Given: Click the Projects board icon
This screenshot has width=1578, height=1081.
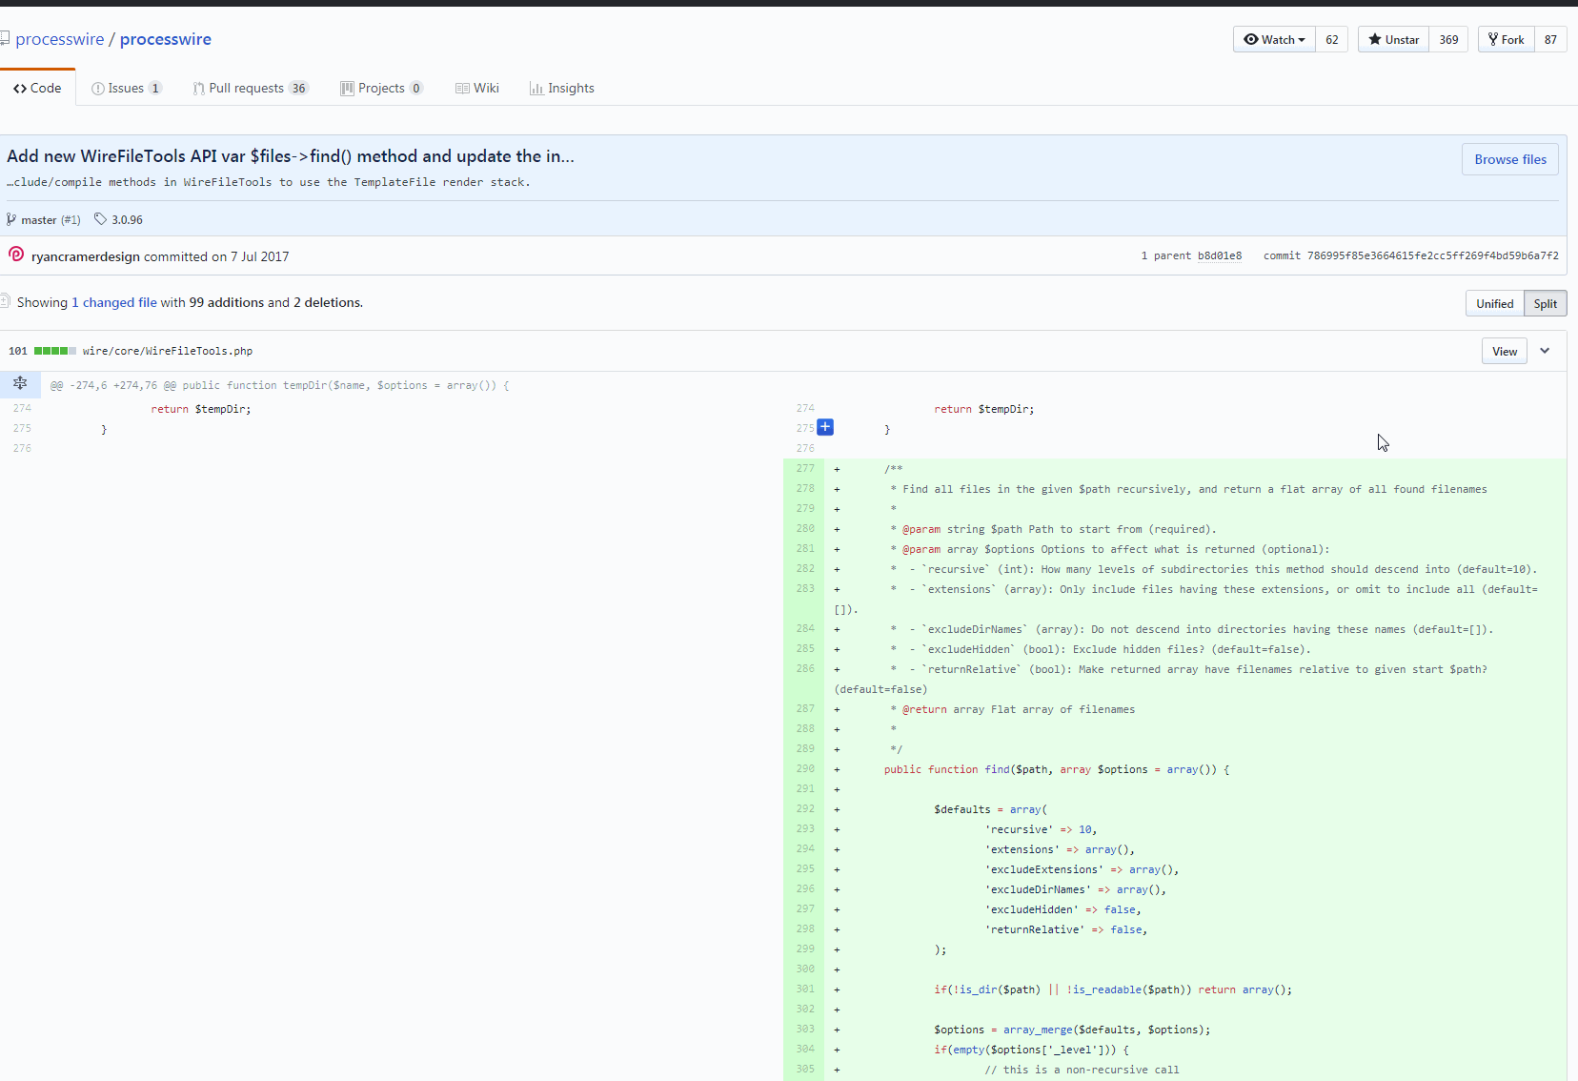Looking at the screenshot, I should tap(349, 88).
